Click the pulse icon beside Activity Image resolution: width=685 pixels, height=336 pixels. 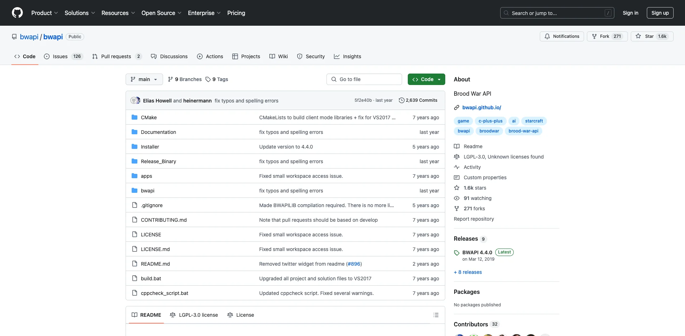click(x=456, y=167)
